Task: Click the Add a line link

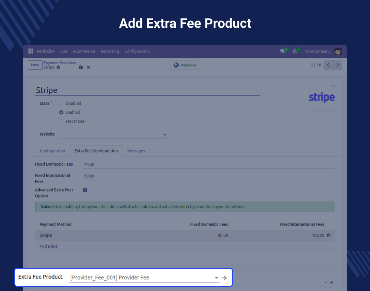Action: [49, 246]
